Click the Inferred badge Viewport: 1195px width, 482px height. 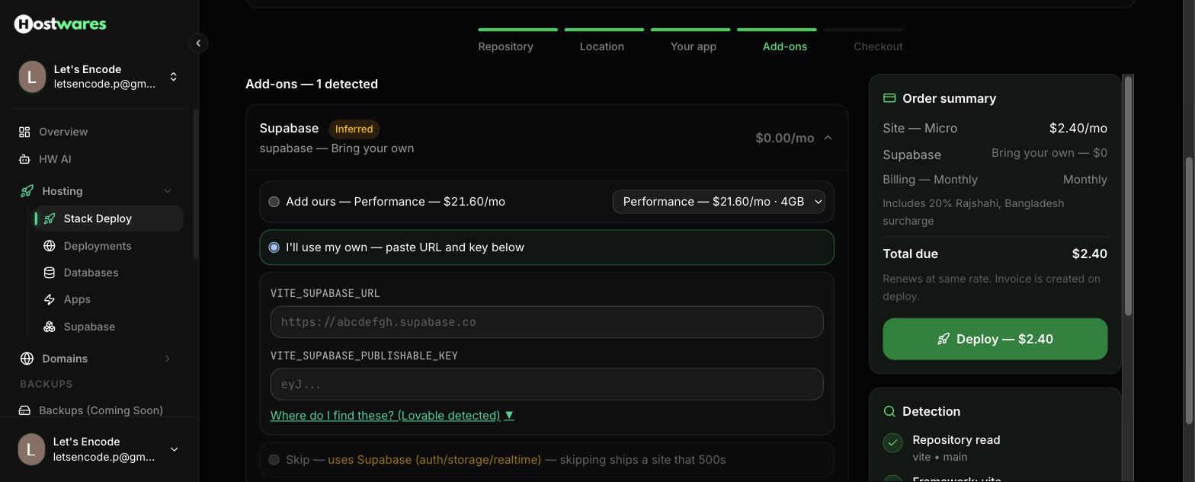(354, 129)
